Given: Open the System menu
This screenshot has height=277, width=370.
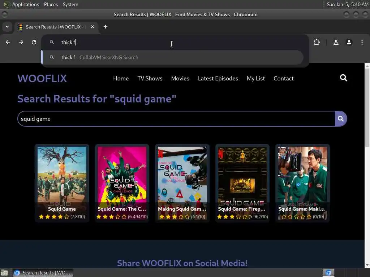Looking at the screenshot, I should (x=70, y=4).
